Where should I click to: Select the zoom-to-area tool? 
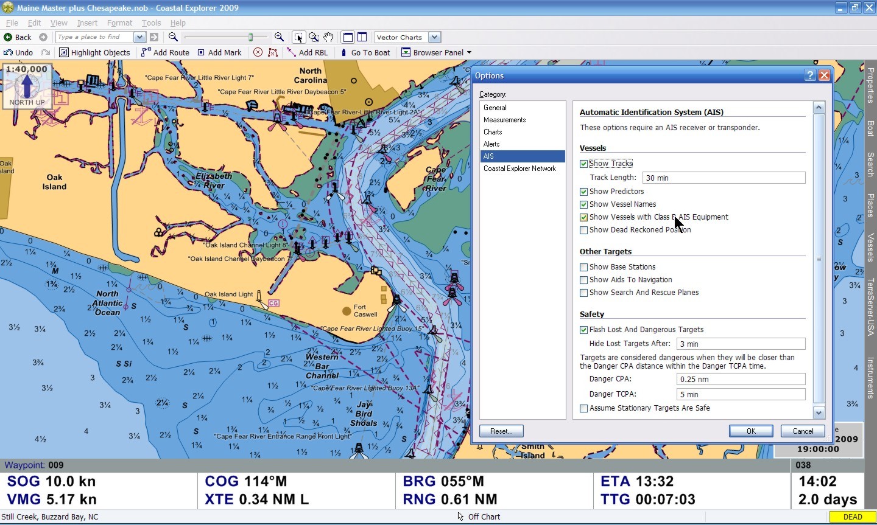pyautogui.click(x=314, y=37)
